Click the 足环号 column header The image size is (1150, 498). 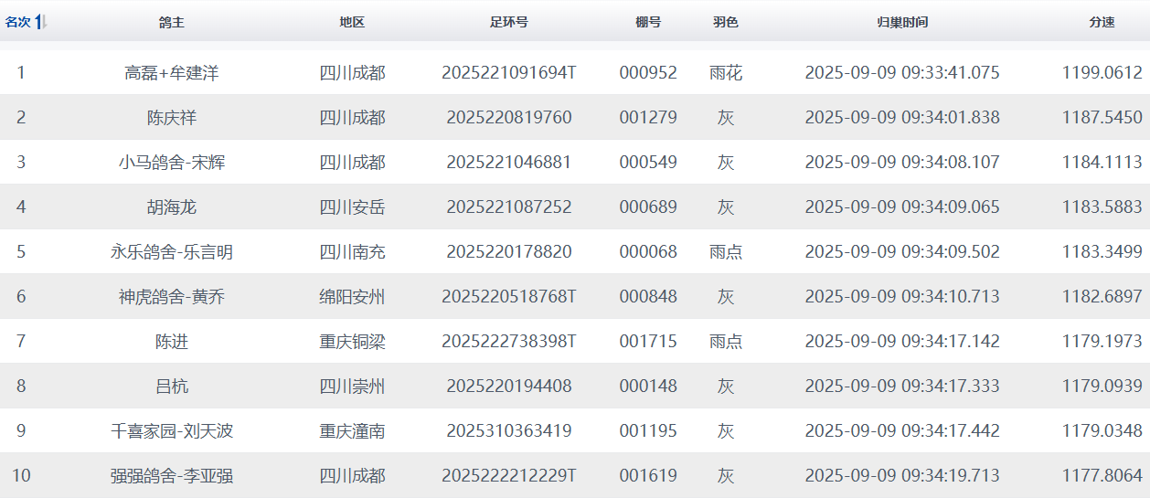pos(508,23)
